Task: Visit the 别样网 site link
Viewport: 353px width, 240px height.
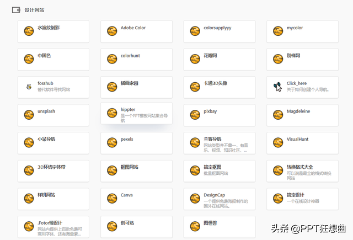Action: point(293,56)
